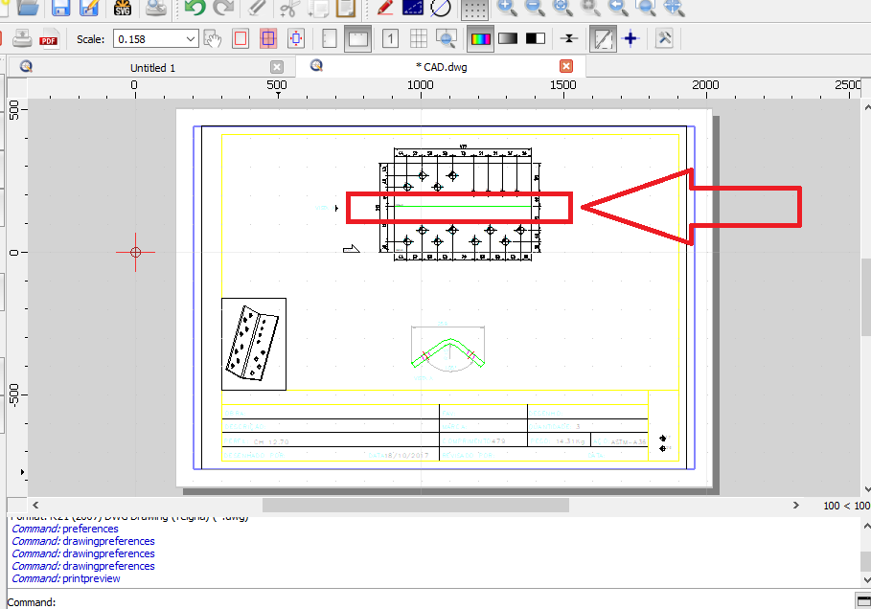Toggle landscape page orientation
Screen dimensions: 871x609
pyautogui.click(x=357, y=39)
